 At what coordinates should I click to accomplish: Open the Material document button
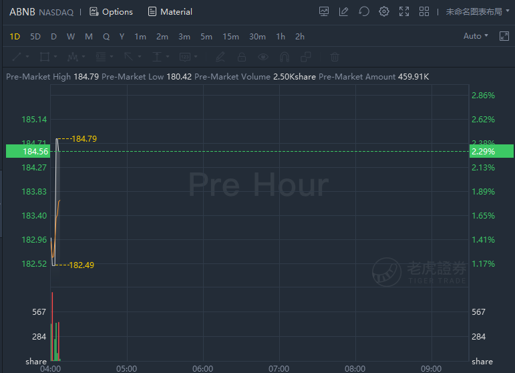(x=170, y=12)
